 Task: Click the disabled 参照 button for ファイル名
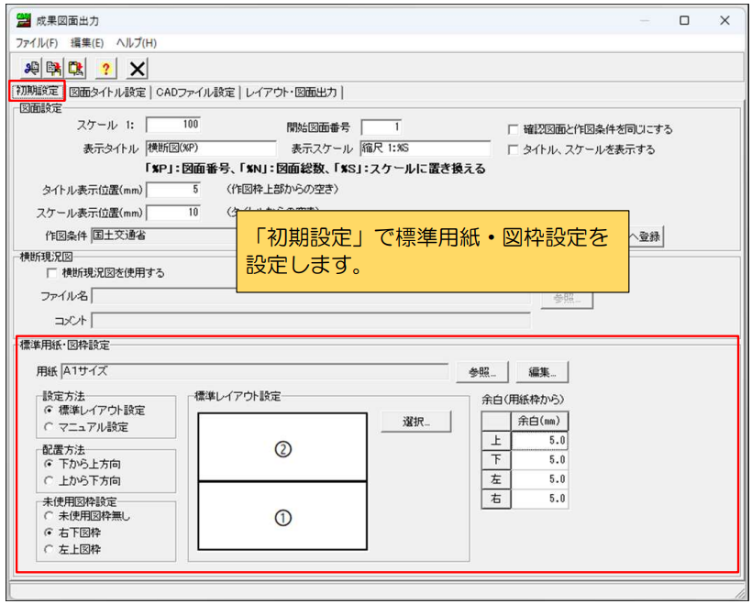pyautogui.click(x=567, y=298)
